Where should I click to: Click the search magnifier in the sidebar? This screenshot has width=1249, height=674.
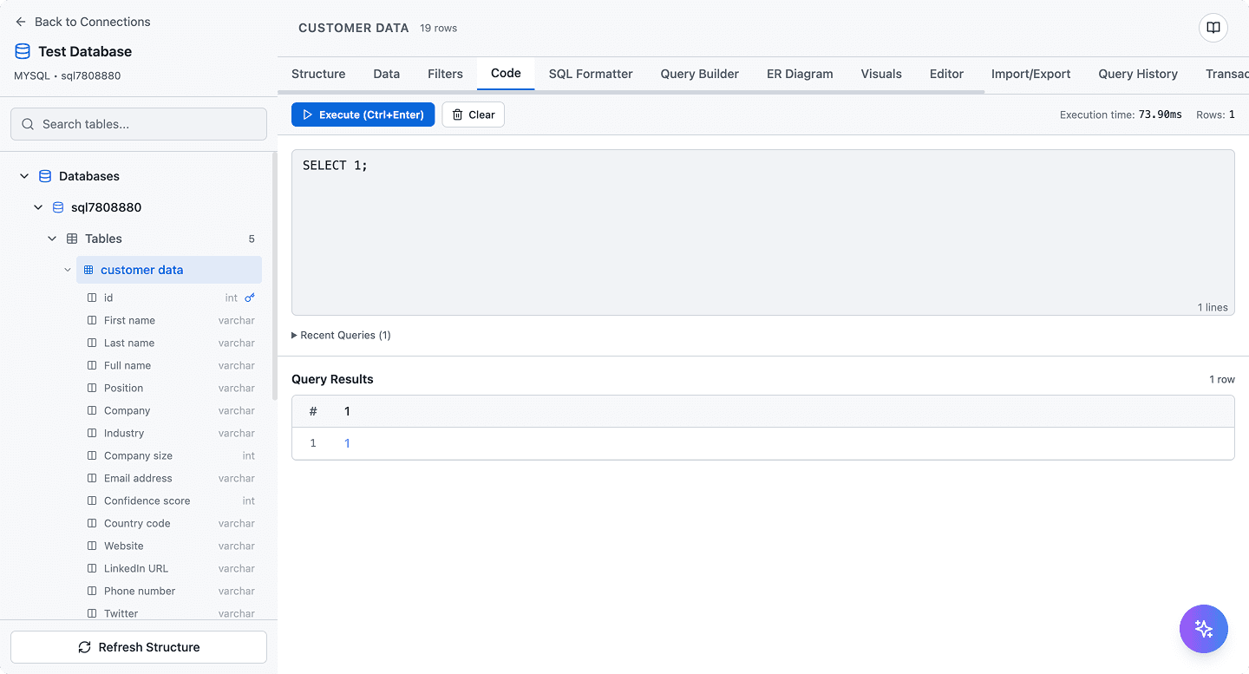(26, 124)
